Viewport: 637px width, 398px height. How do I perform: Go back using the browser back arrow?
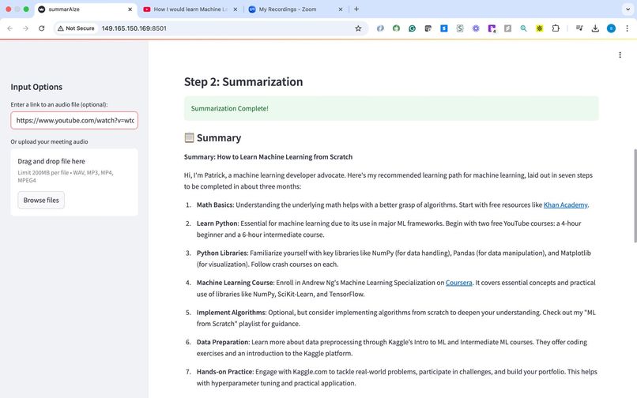(x=9, y=28)
